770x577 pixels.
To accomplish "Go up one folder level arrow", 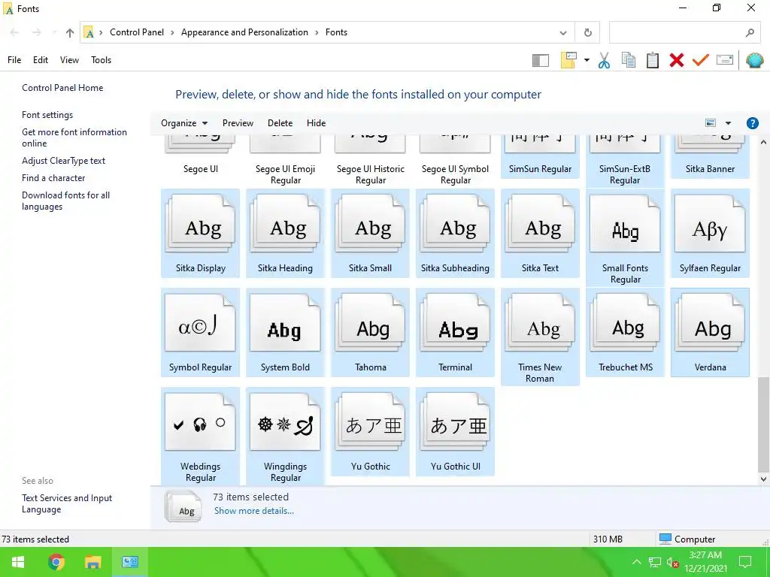I will [x=70, y=33].
